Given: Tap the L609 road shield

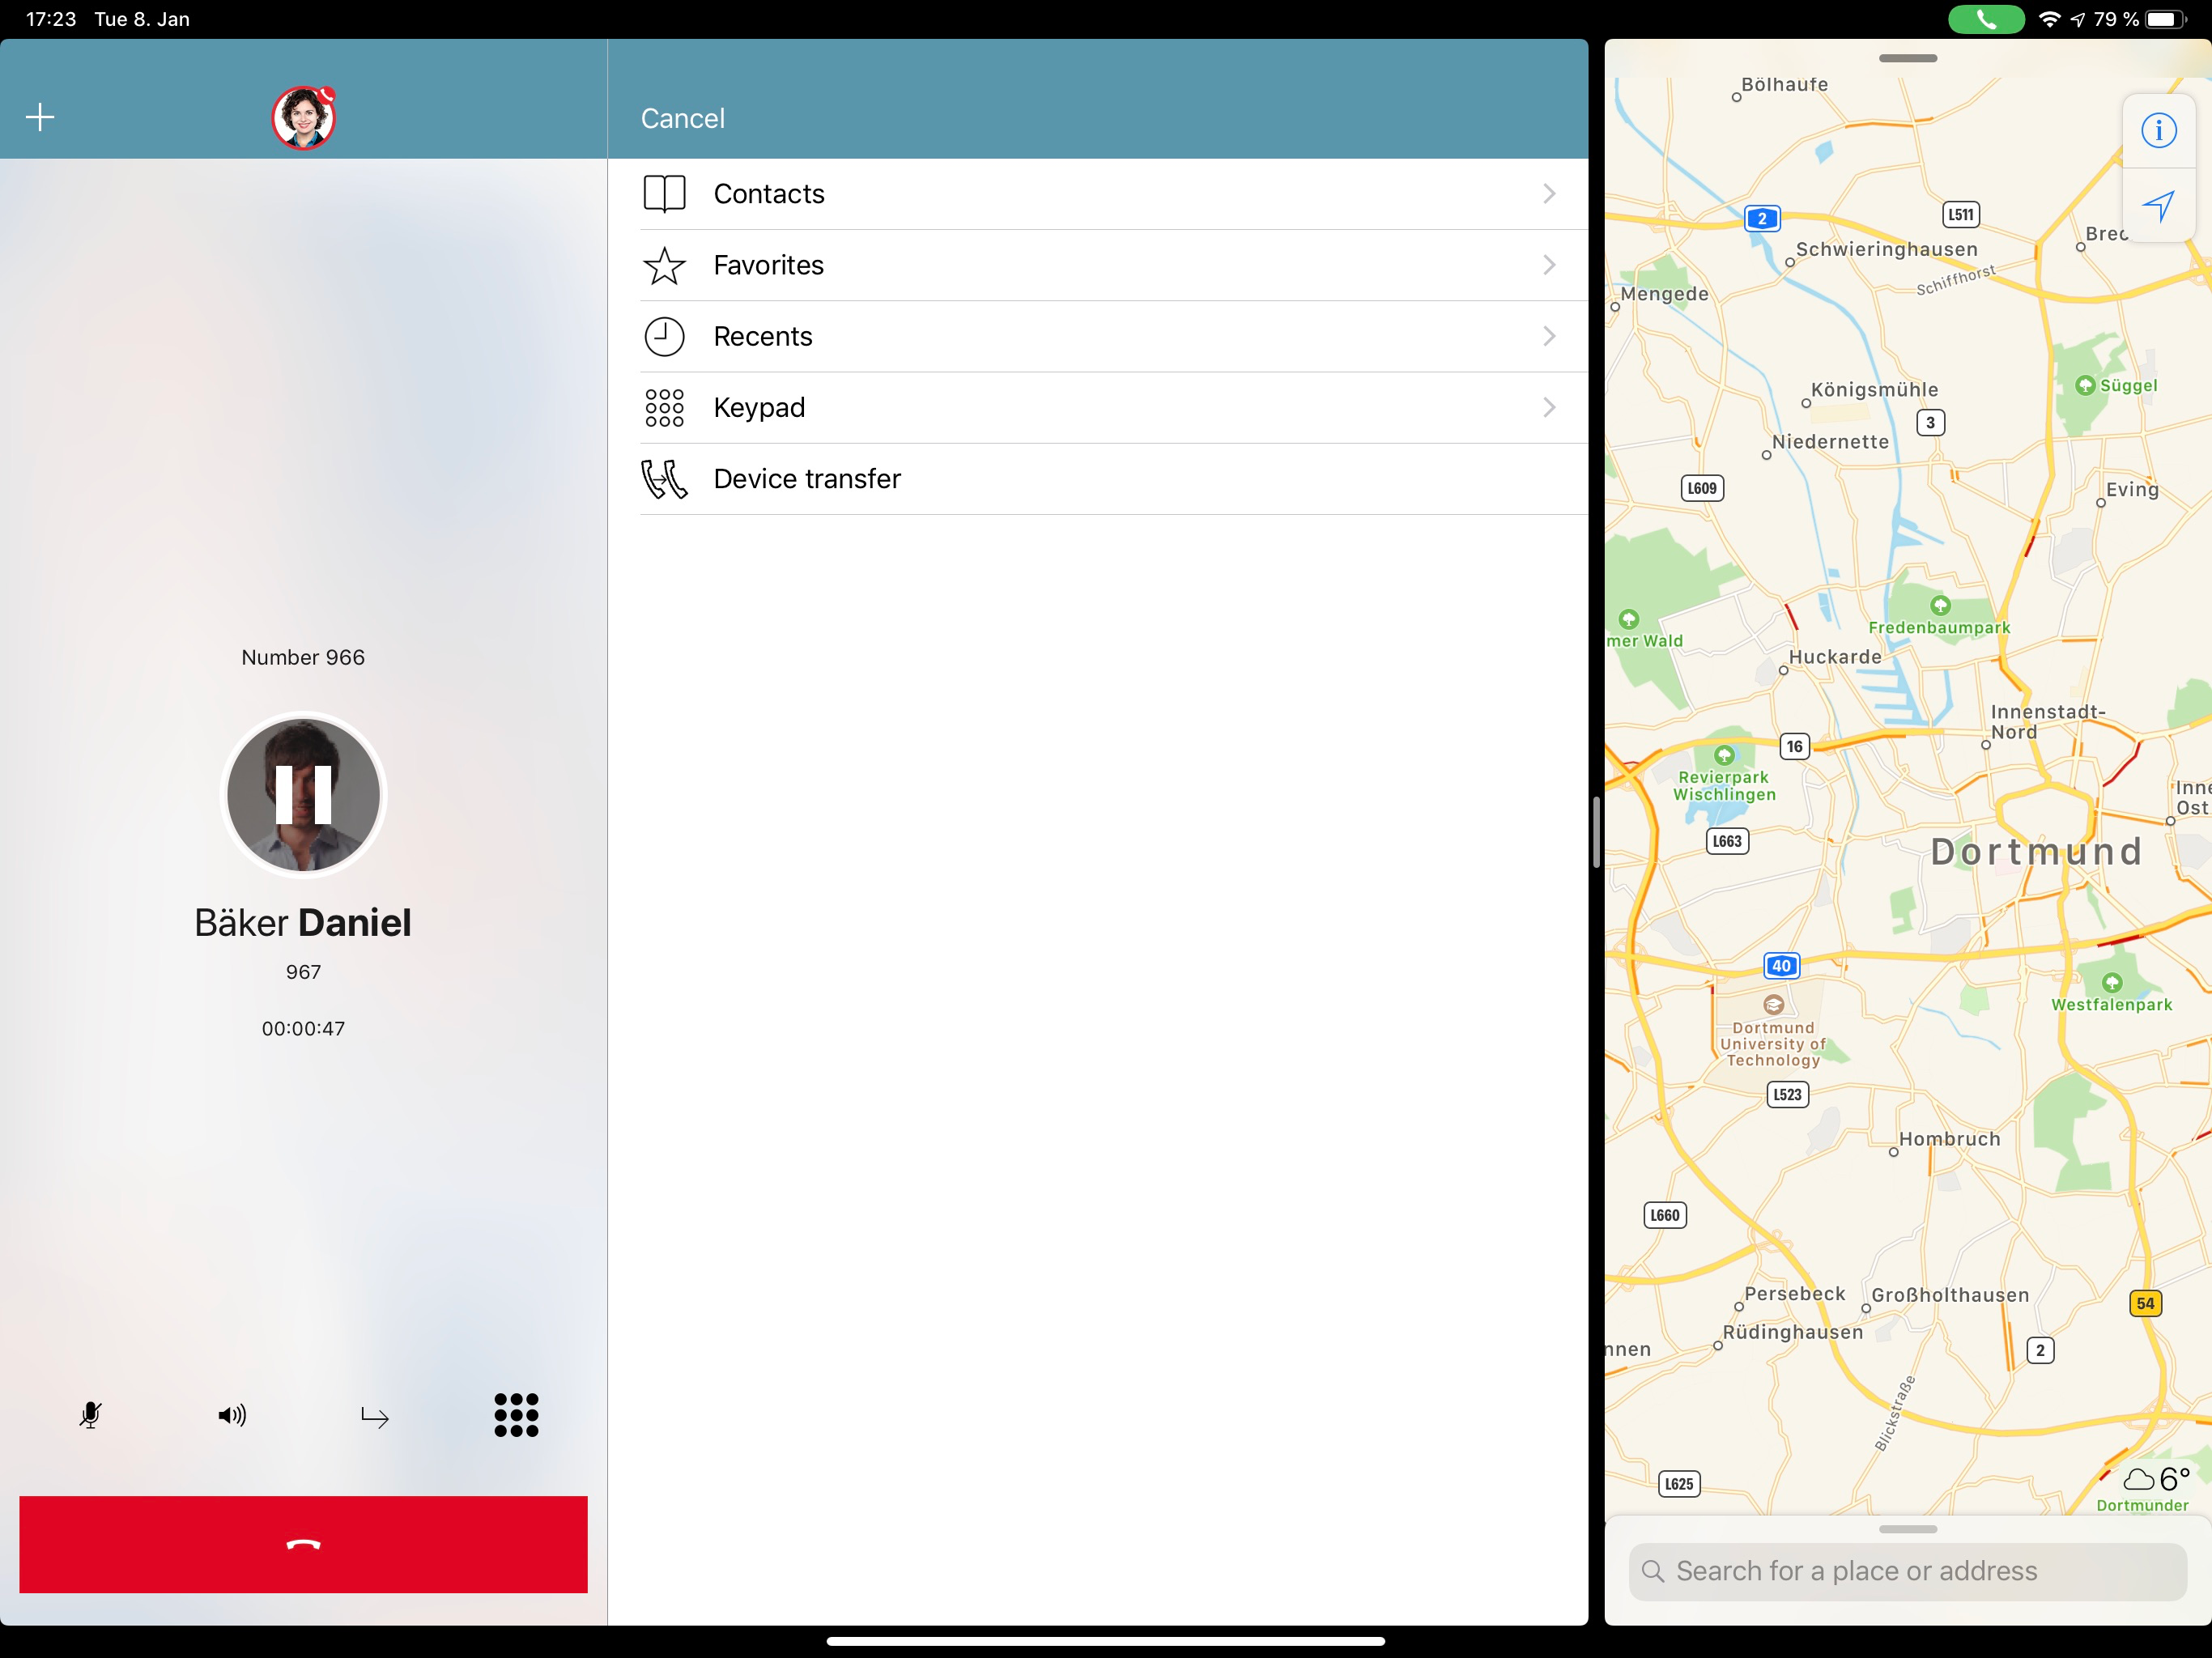Looking at the screenshot, I should click(x=1702, y=488).
